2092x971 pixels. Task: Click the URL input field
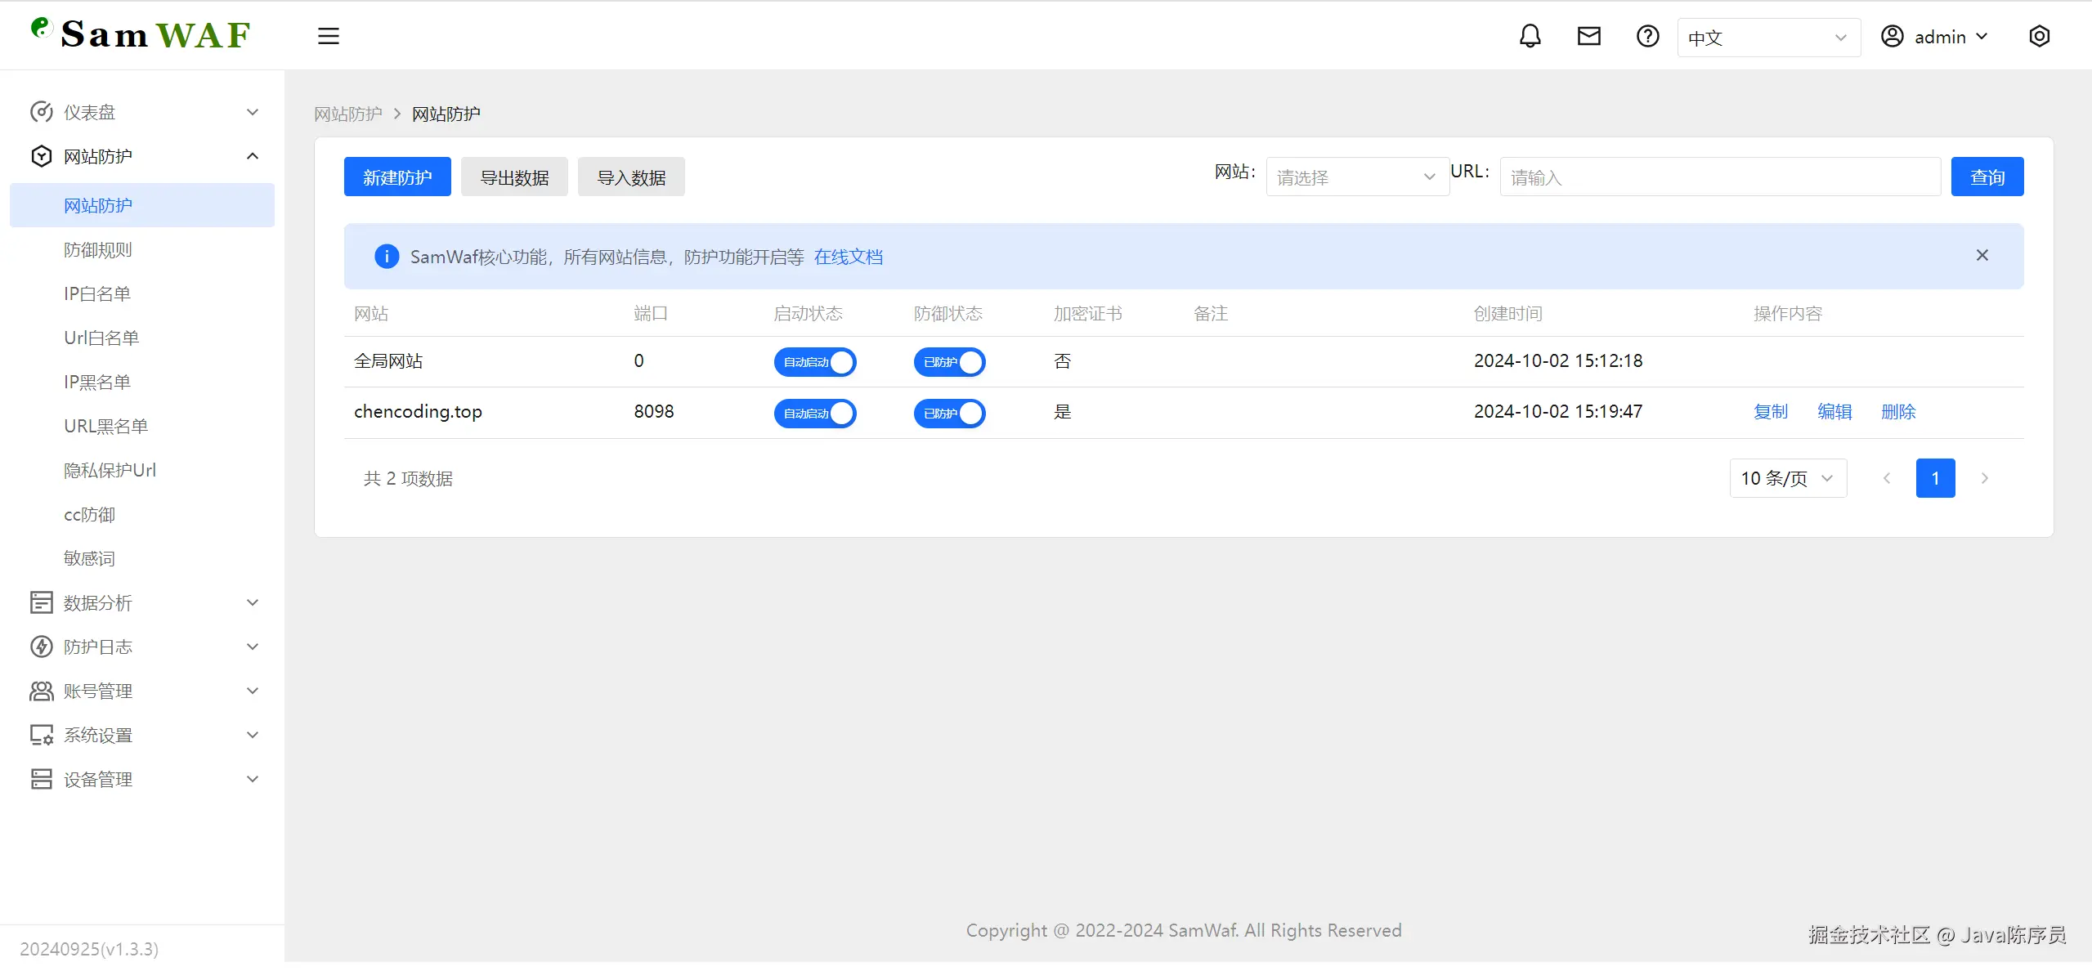click(1719, 177)
